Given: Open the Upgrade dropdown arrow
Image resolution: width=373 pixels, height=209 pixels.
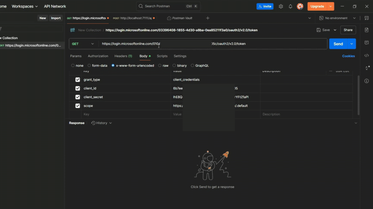Looking at the screenshot, I should pos(331,7).
